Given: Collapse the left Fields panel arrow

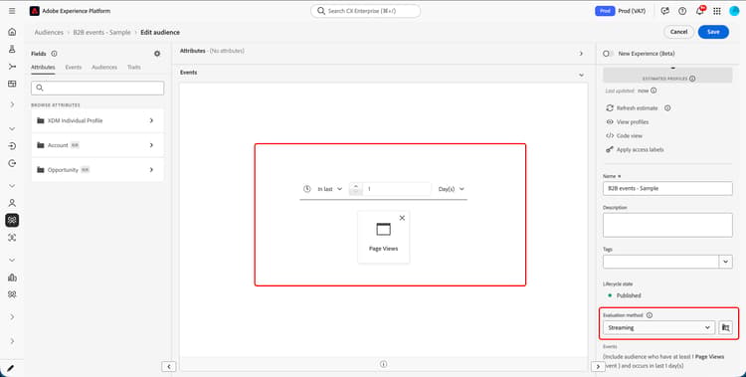Looking at the screenshot, I should [168, 366].
